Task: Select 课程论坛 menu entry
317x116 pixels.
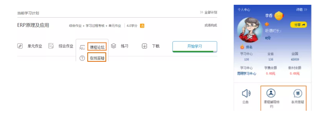Action: click(x=97, y=47)
